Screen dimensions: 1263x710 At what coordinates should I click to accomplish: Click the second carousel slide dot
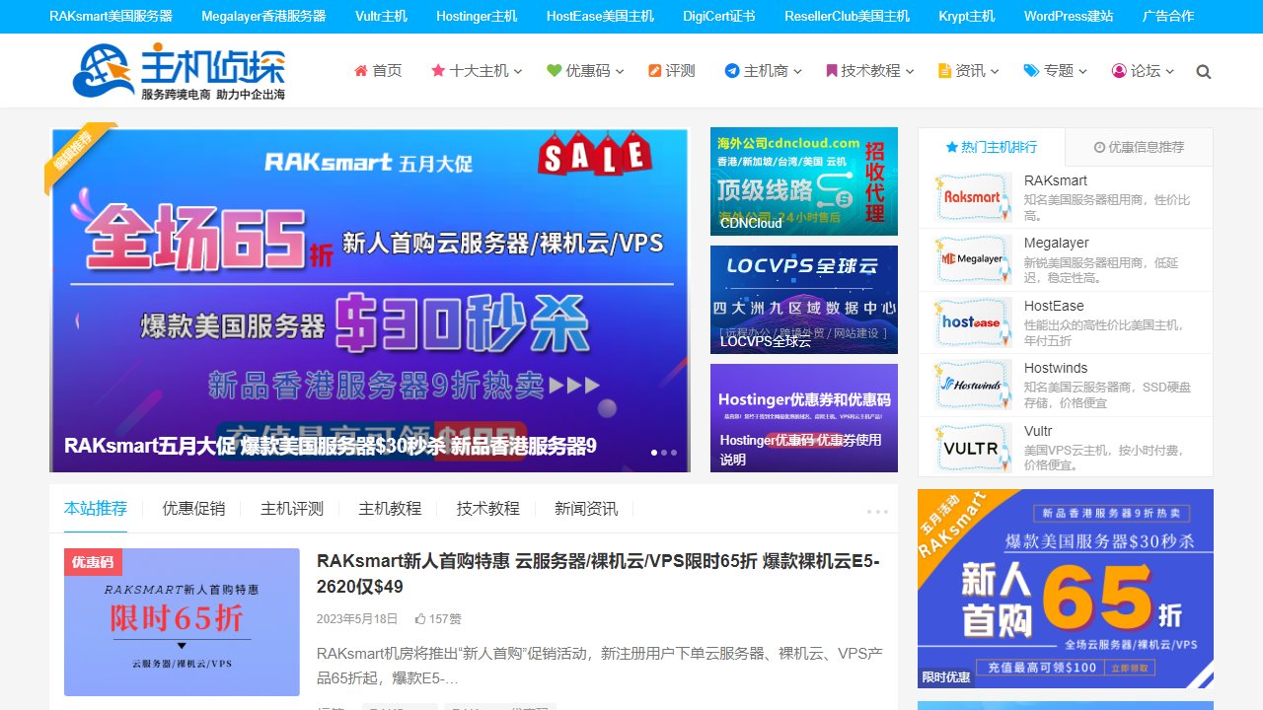664,453
